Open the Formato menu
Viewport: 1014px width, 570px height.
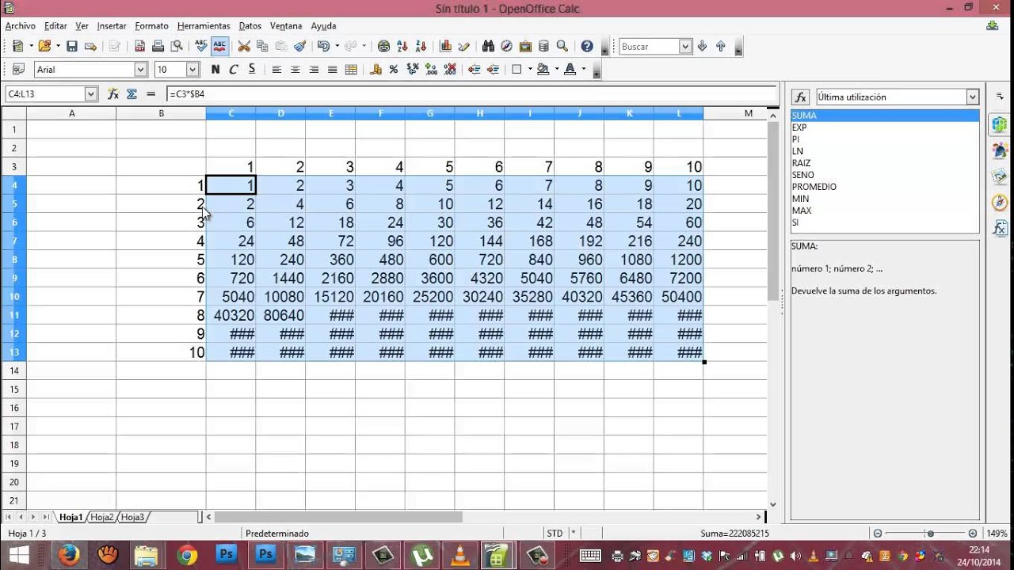coord(152,26)
